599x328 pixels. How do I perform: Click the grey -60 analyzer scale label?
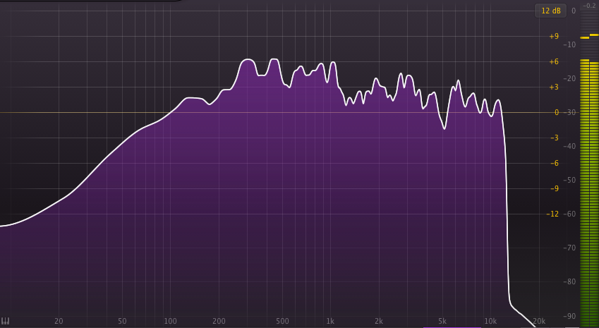pos(569,214)
